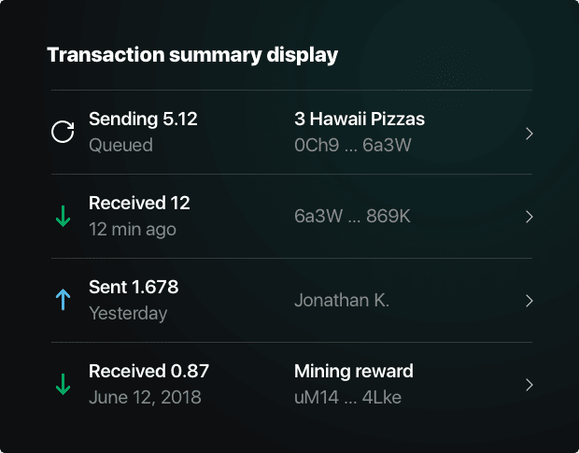The image size is (579, 453).
Task: Select the Received 12 label
Action: [139, 203]
